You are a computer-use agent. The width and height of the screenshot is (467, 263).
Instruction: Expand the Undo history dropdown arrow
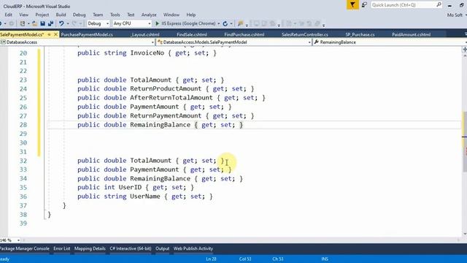click(68, 23)
